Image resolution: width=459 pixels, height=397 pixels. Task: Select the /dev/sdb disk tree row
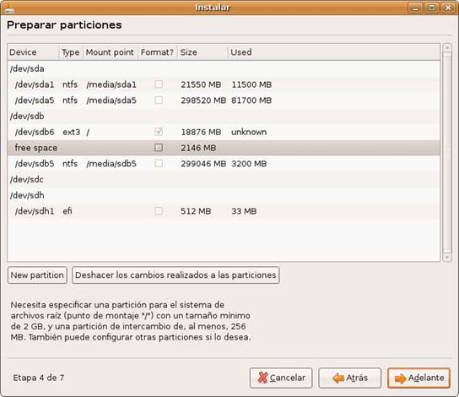(224, 117)
